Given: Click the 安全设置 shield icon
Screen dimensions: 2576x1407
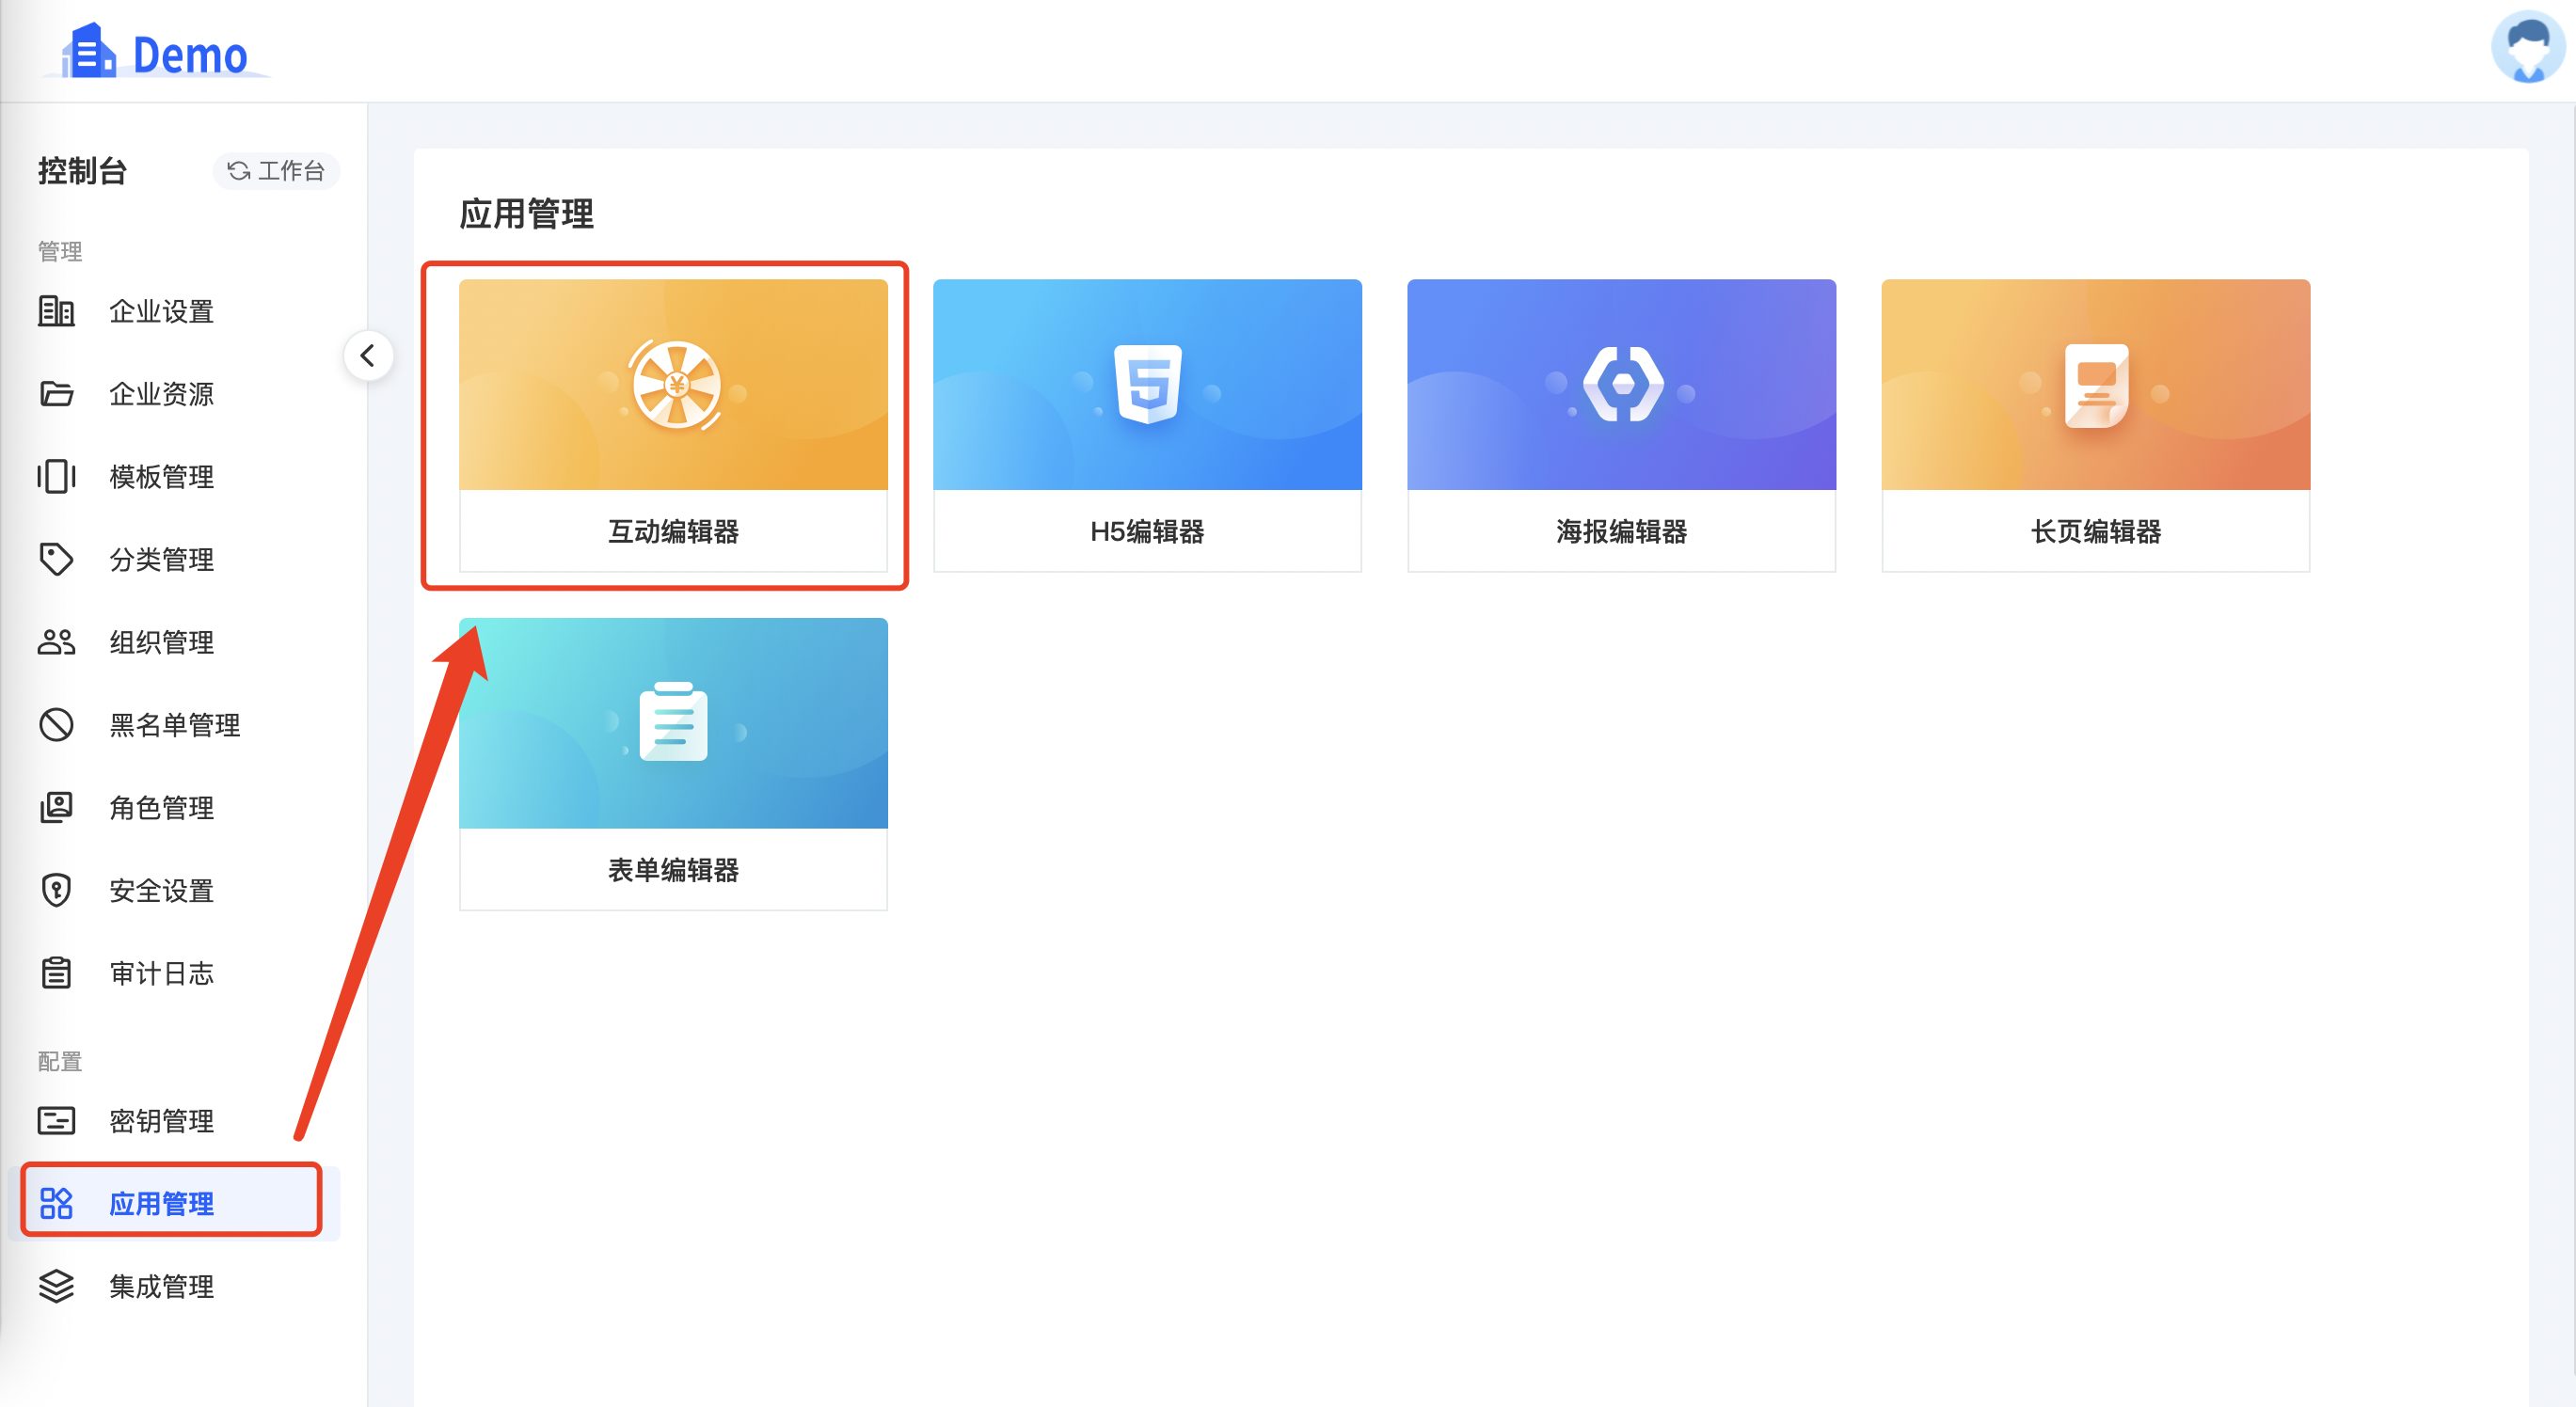Looking at the screenshot, I should pyautogui.click(x=56, y=890).
